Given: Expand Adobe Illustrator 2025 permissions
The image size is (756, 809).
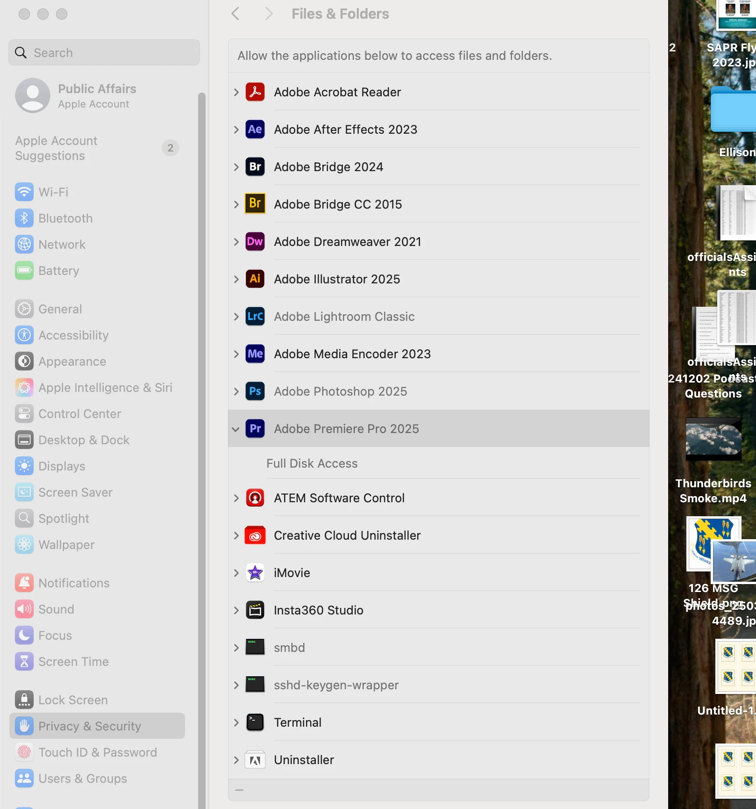Looking at the screenshot, I should 236,279.
